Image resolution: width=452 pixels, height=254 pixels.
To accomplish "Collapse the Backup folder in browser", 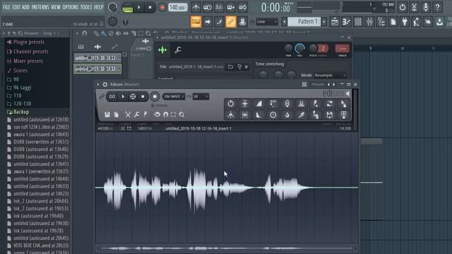I will point(21,111).
